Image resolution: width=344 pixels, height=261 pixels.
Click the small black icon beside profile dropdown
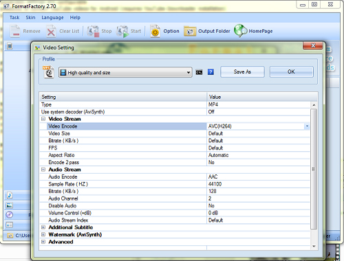point(199,72)
